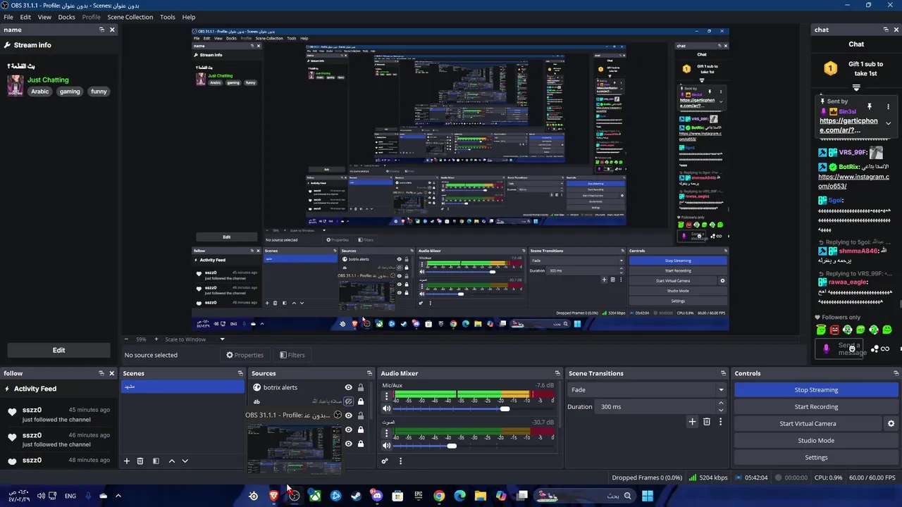Open the Docks menu
This screenshot has width=902, height=507.
pos(66,17)
